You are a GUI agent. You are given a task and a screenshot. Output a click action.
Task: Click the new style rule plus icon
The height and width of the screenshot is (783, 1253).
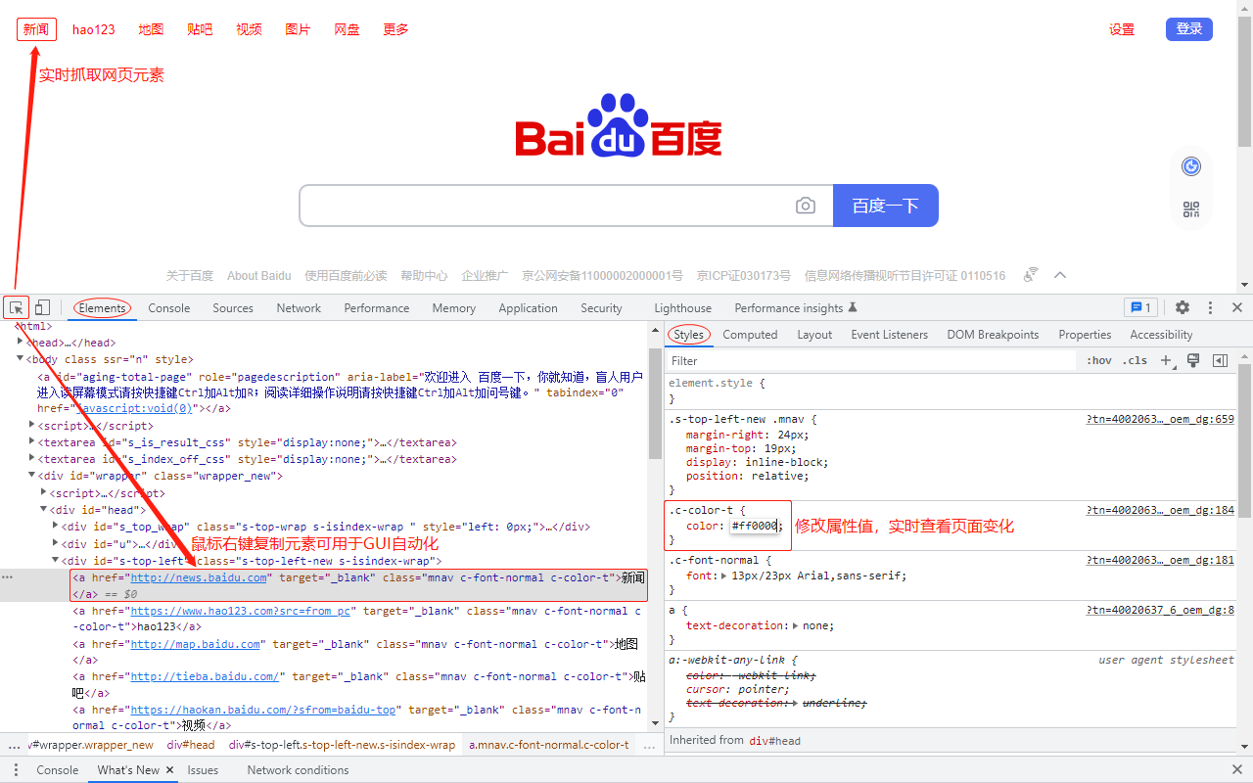click(1167, 360)
